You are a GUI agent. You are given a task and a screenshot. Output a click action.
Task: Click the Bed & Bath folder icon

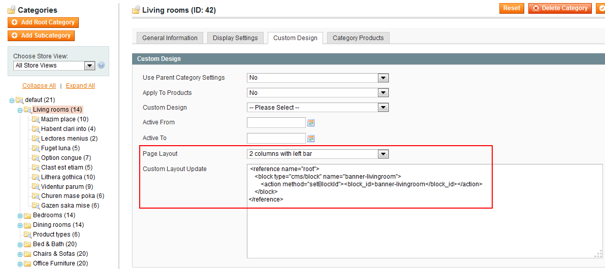(x=27, y=244)
